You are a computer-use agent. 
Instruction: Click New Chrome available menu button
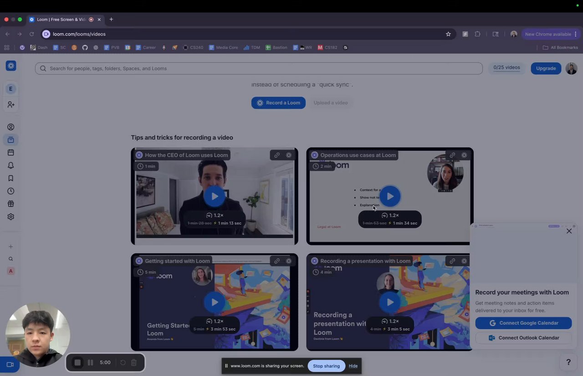[551, 34]
